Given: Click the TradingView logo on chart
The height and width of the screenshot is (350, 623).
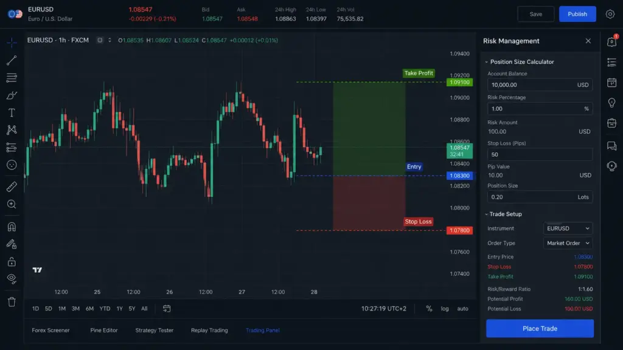Looking at the screenshot, I should [x=37, y=270].
